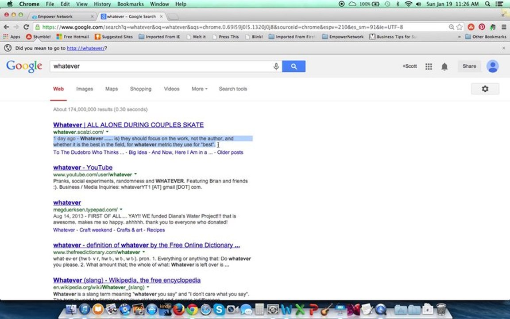Open the History menu

[x=102, y=4]
